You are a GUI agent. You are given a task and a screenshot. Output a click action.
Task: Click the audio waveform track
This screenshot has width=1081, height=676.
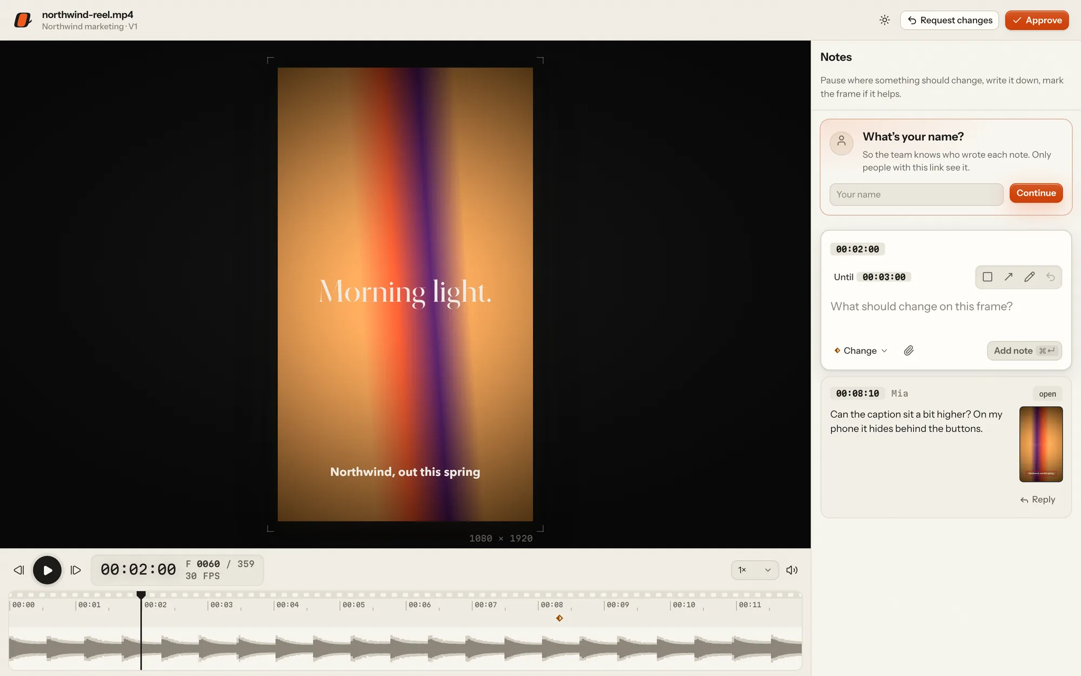pos(405,648)
